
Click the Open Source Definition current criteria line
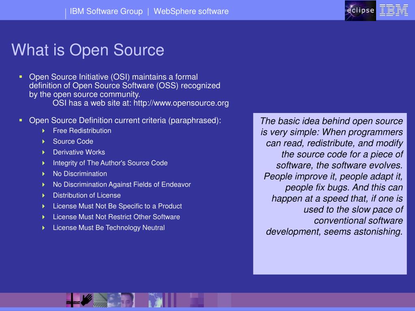125,121
